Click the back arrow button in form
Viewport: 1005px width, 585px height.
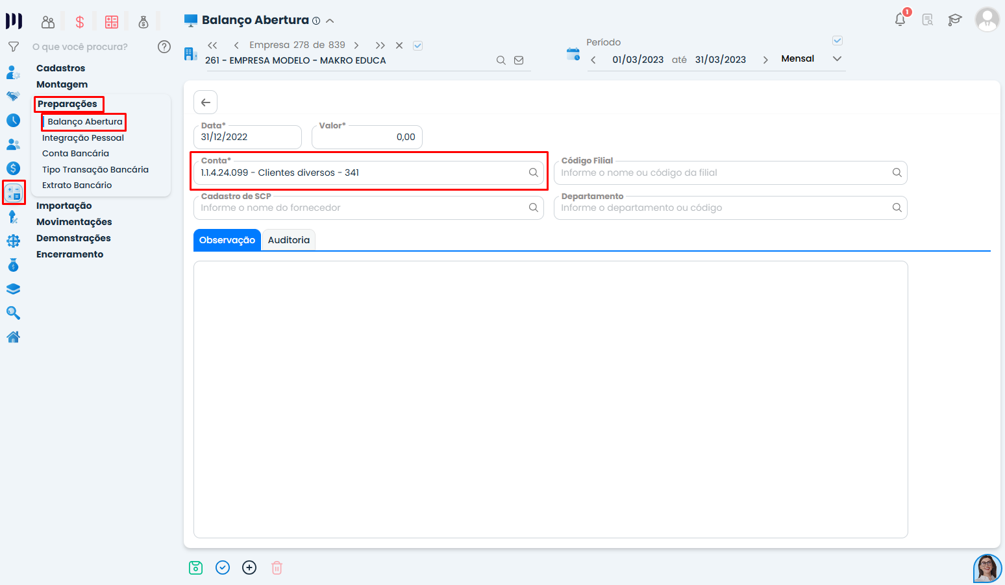pyautogui.click(x=205, y=102)
